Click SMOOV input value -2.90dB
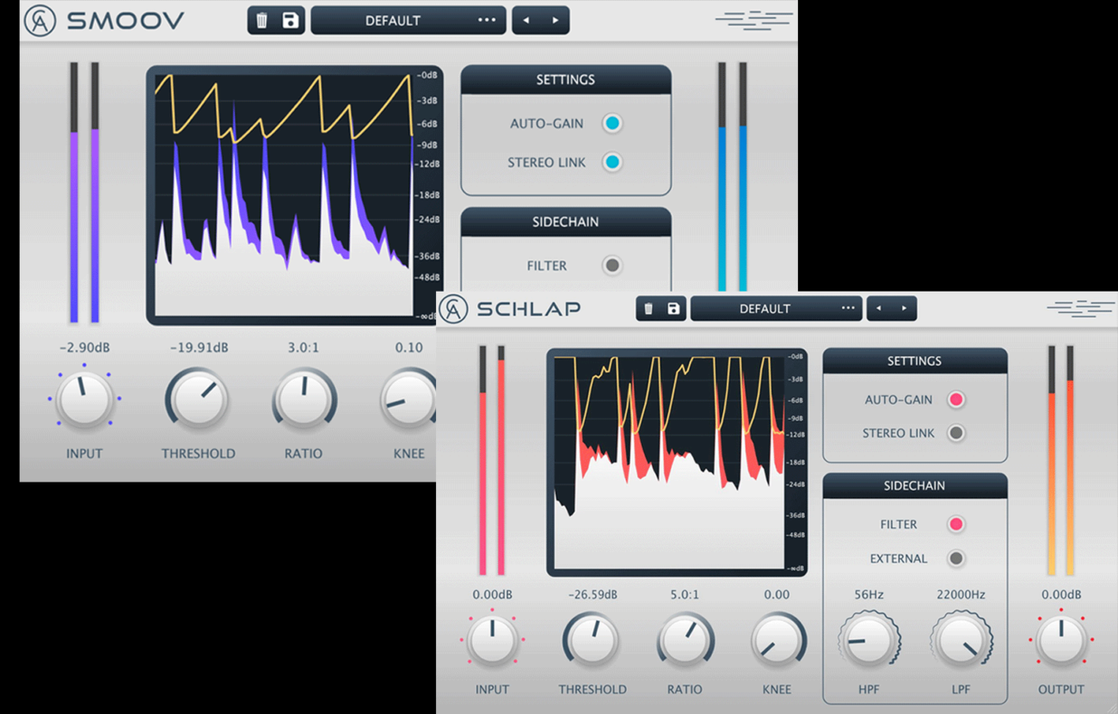This screenshot has width=1118, height=714. point(84,348)
